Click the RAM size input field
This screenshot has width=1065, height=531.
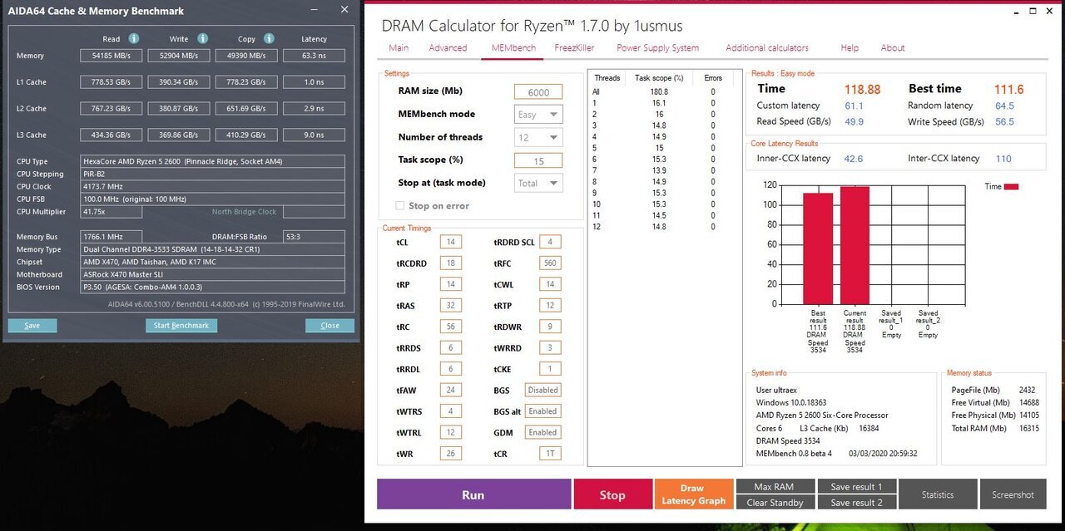[537, 91]
